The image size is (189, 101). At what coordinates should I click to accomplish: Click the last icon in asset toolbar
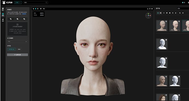[183, 13]
